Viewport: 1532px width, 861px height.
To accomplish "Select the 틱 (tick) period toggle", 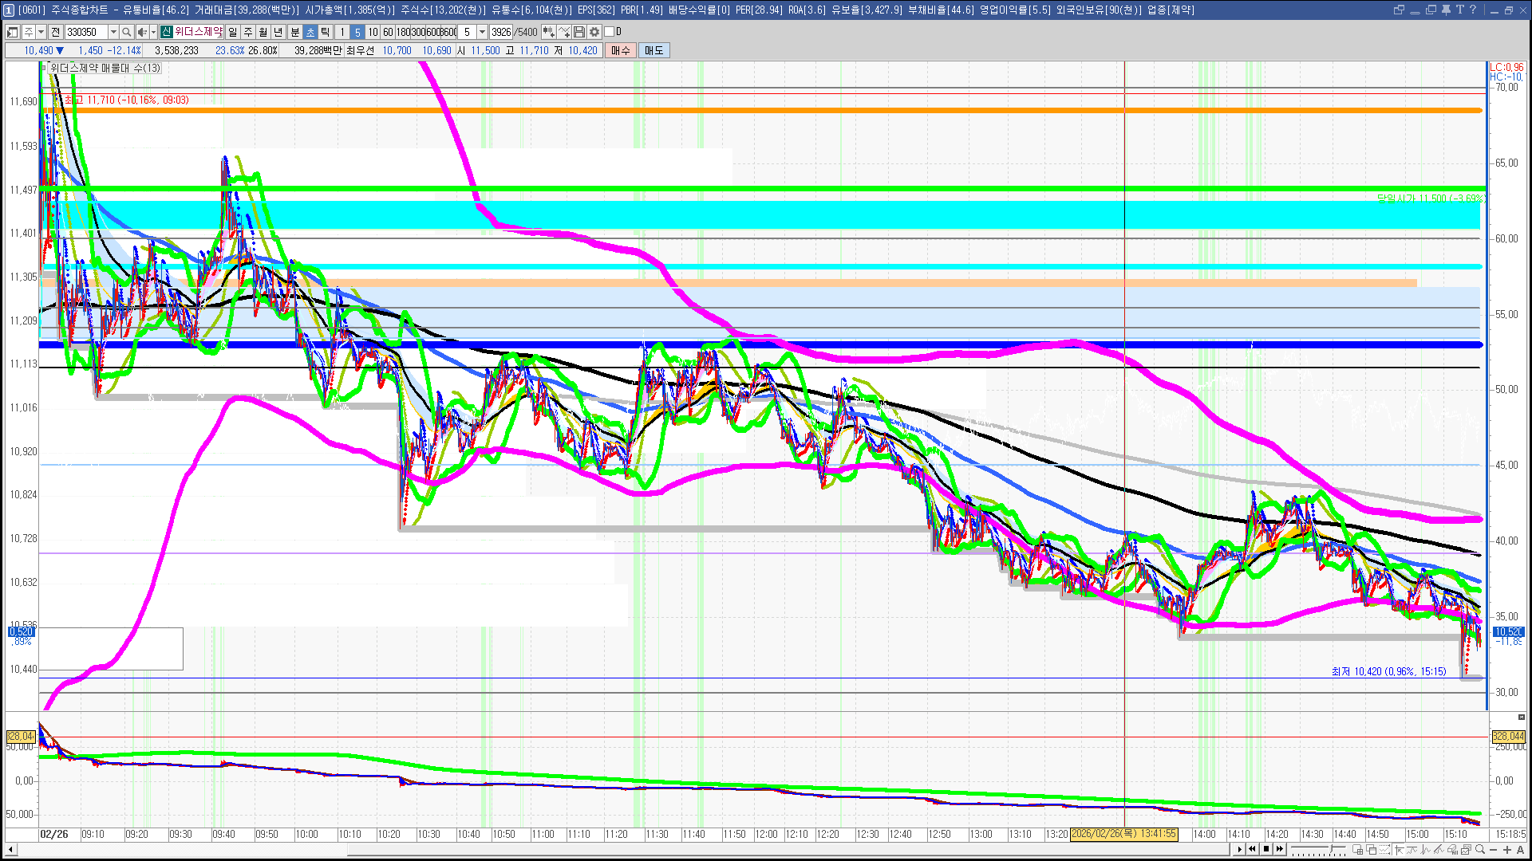I will (325, 32).
